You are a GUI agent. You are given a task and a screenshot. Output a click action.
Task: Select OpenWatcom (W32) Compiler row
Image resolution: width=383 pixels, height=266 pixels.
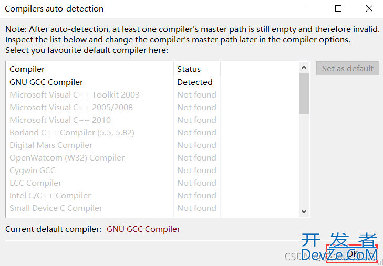coord(152,158)
